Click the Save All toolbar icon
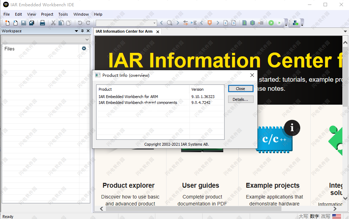Screen dimensions: 349x219 tap(32, 23)
